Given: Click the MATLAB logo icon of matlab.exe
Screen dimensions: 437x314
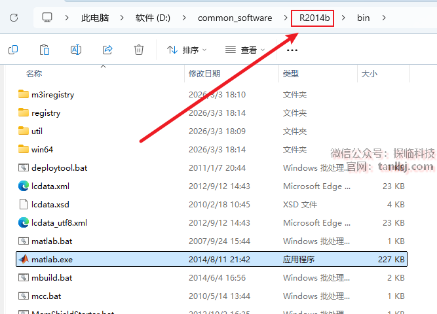Looking at the screenshot, I should pyautogui.click(x=24, y=259).
